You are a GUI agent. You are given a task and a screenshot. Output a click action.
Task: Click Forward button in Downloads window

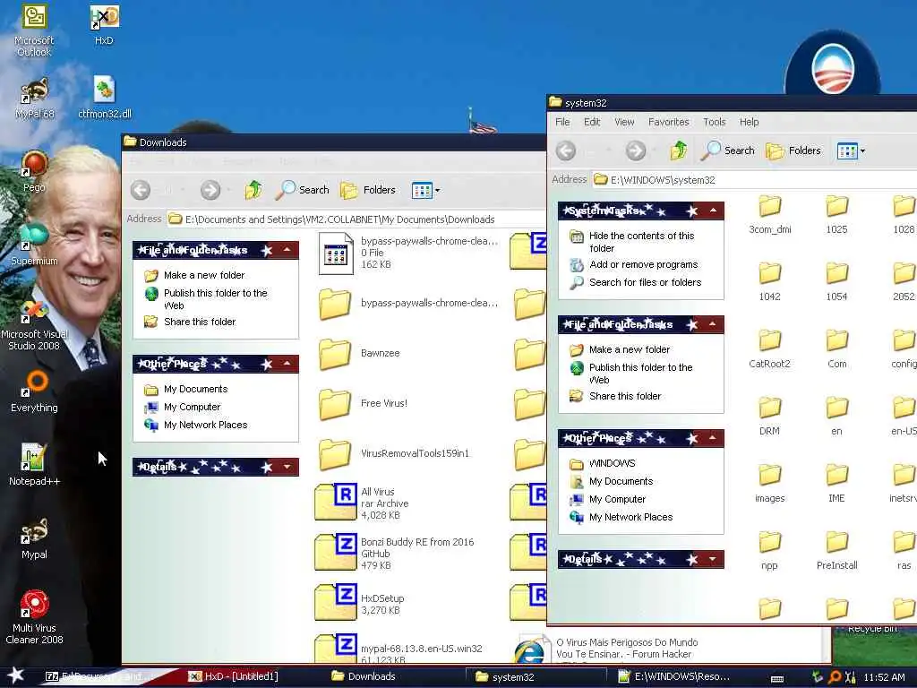tap(210, 190)
